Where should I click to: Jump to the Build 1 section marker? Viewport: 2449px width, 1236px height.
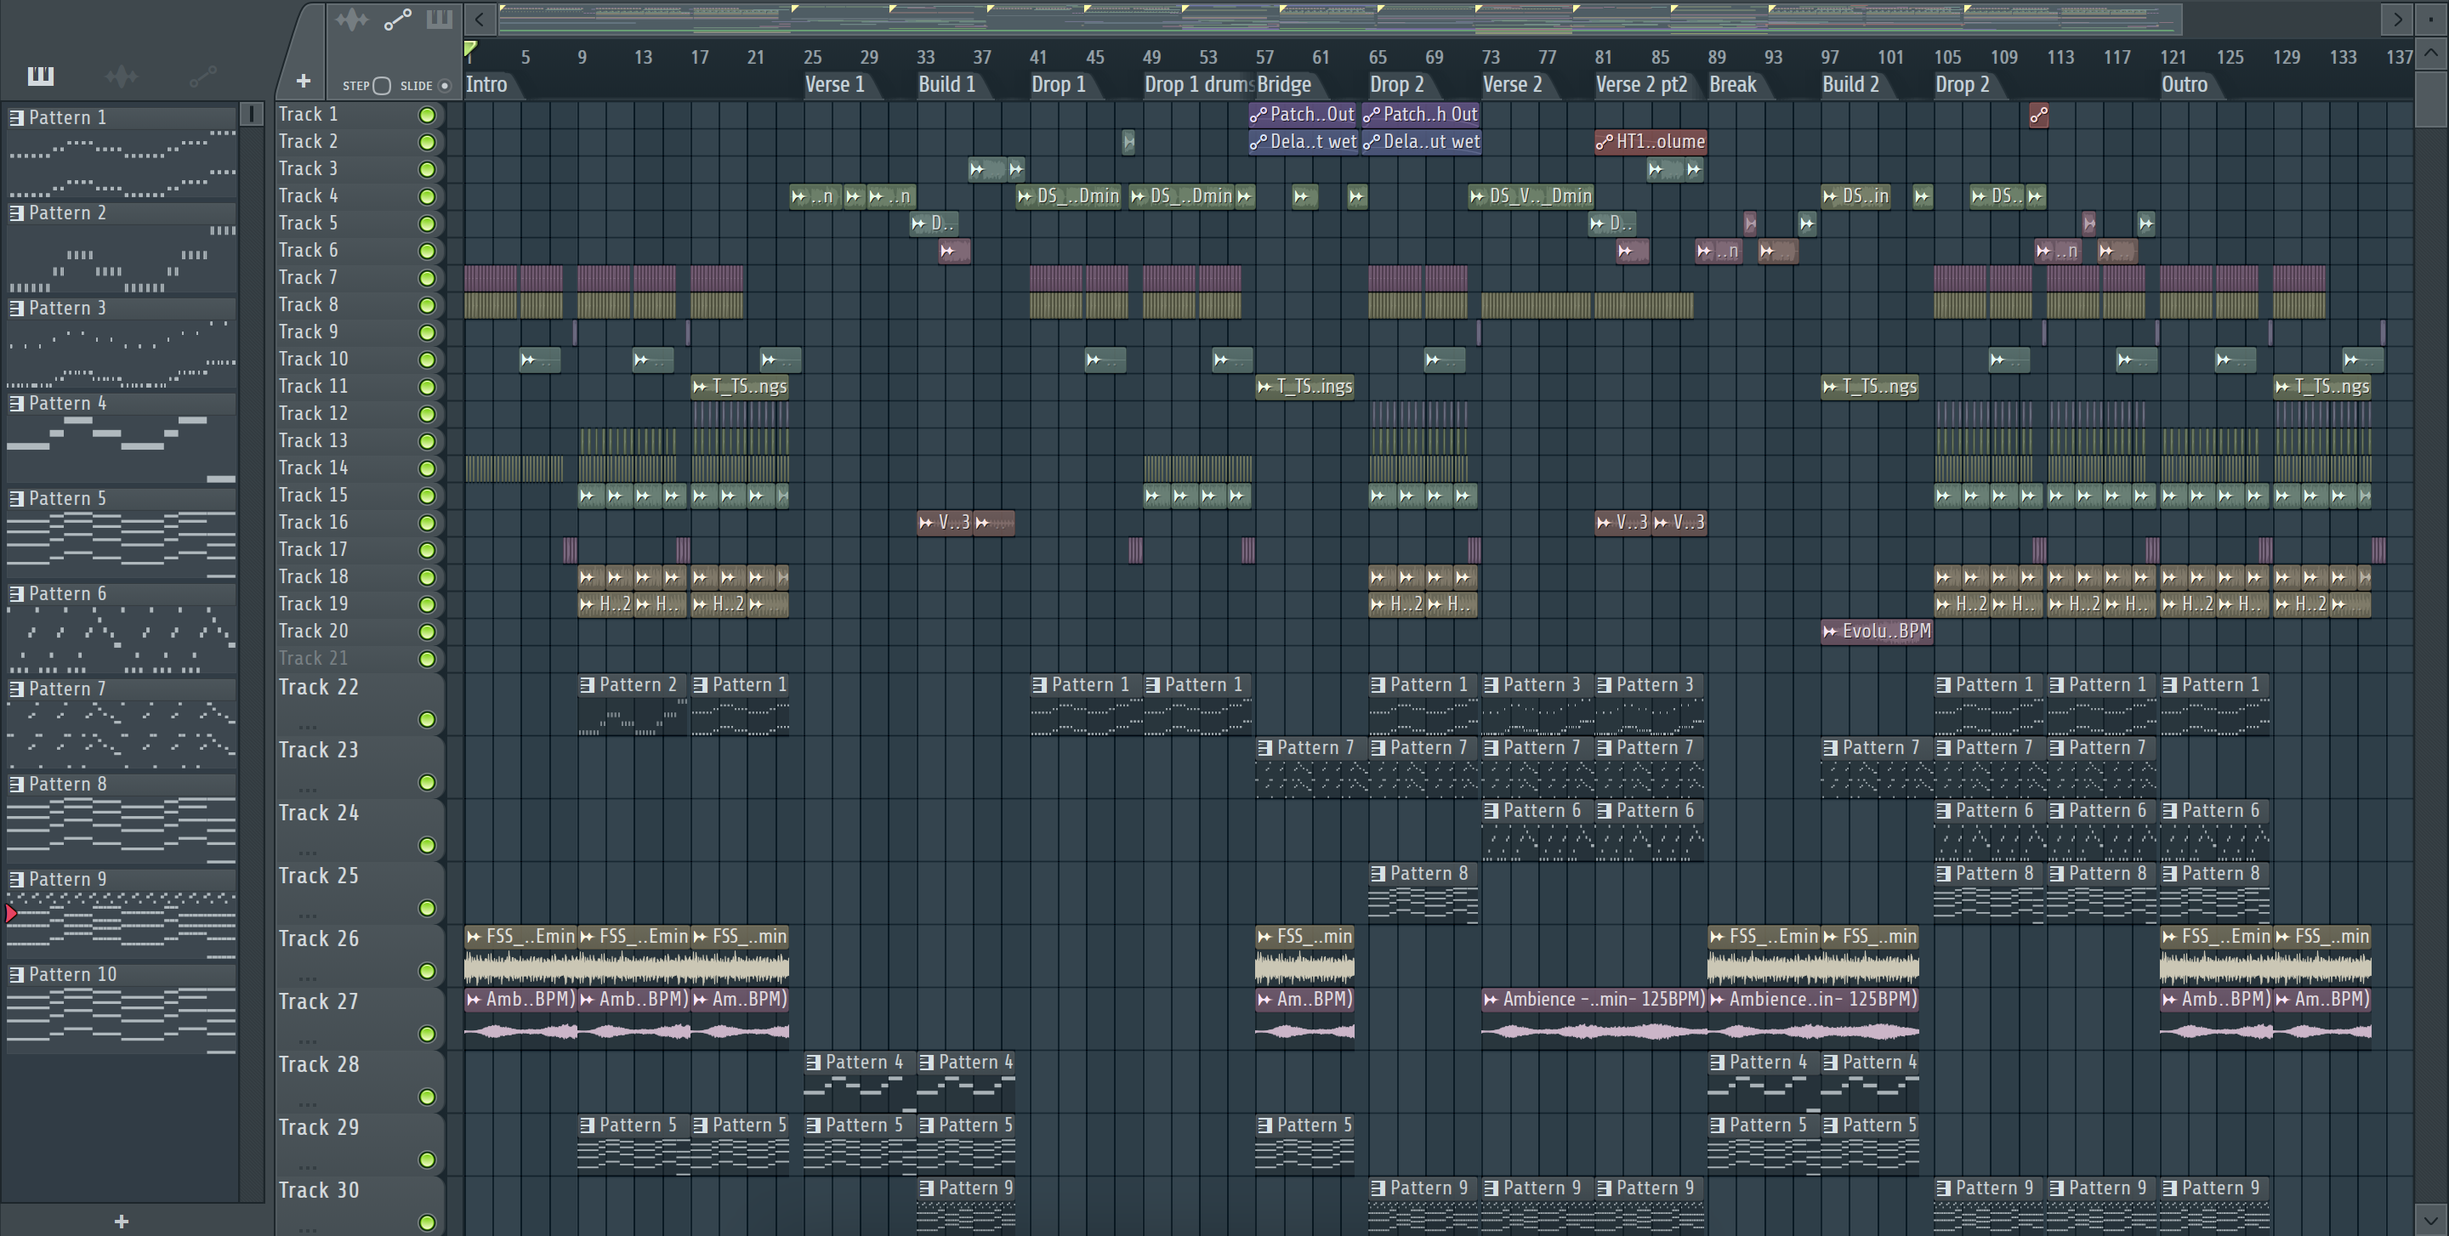pyautogui.click(x=947, y=84)
